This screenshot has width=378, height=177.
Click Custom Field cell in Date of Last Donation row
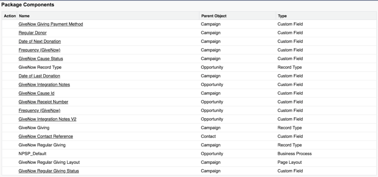point(290,76)
